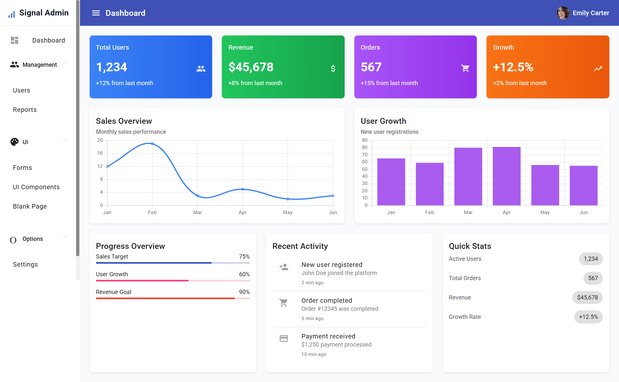Click the people icon on Total Users card

201,68
